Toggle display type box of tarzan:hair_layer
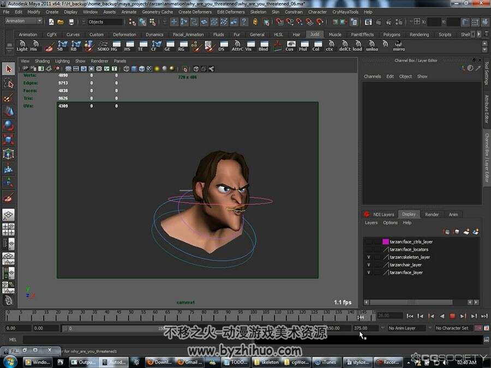The image size is (491, 368). [378, 265]
